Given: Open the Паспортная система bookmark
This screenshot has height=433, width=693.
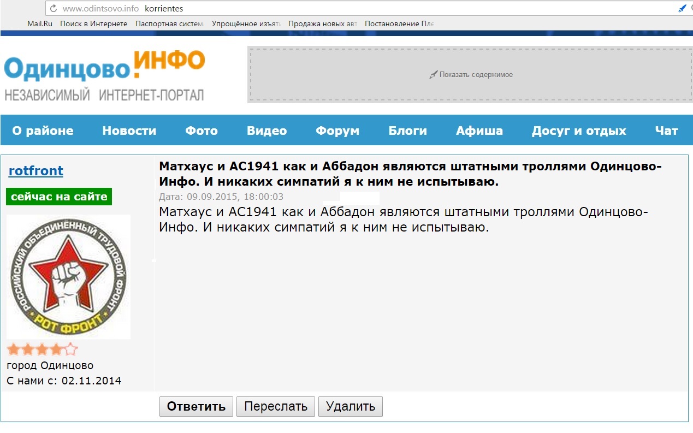Looking at the screenshot, I should [169, 23].
